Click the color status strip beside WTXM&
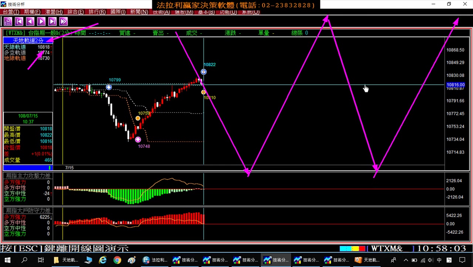The height and width of the screenshot is (267, 473). coord(352,249)
